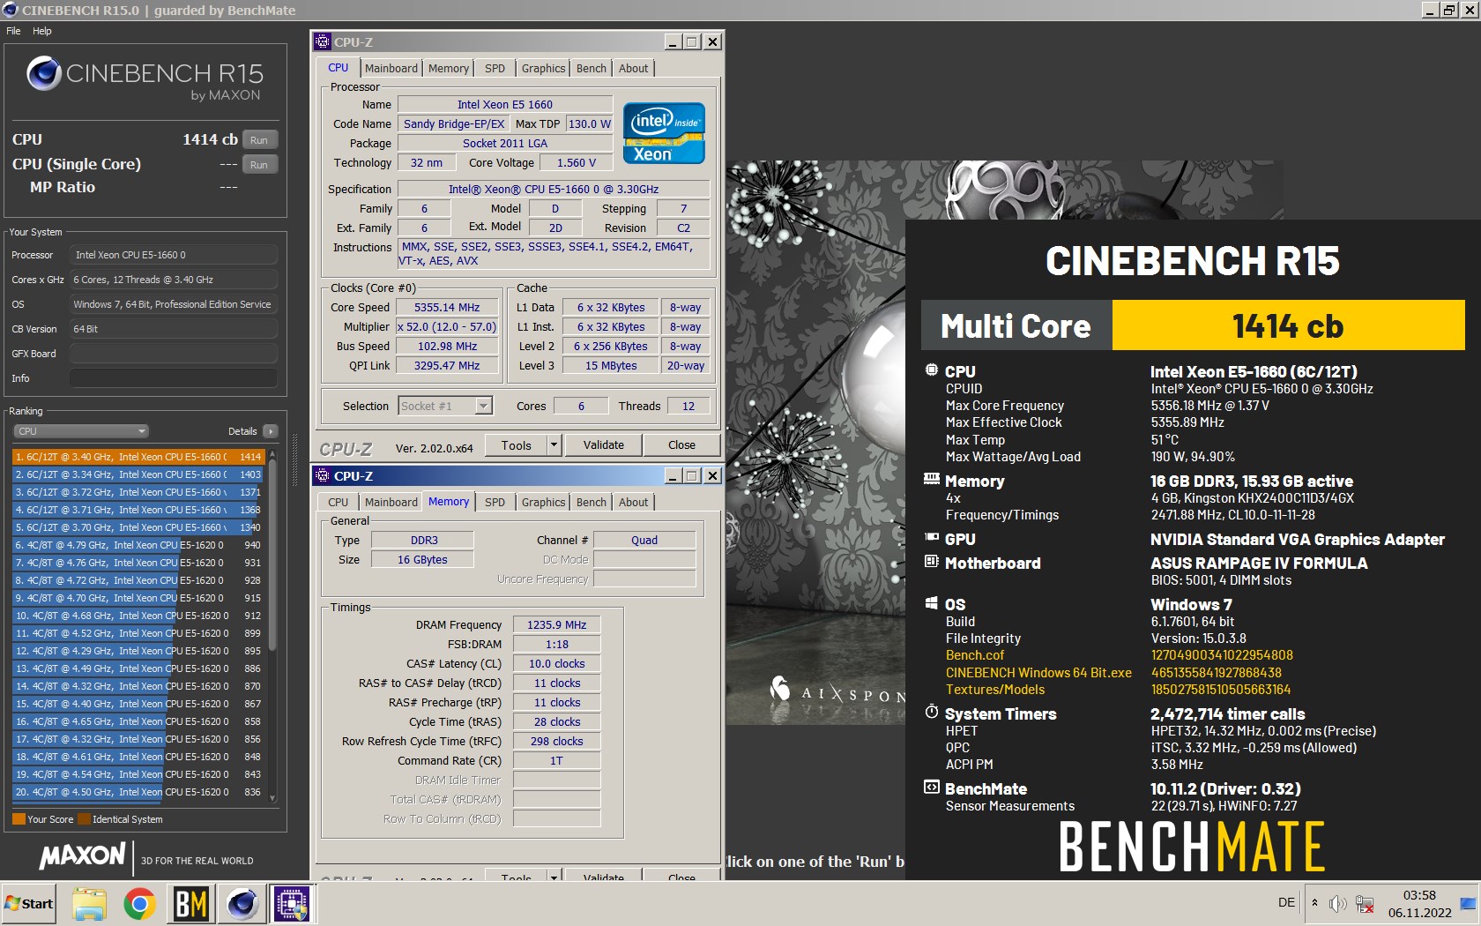
Task: Click Tools button in top CPU-Z
Action: point(517,445)
